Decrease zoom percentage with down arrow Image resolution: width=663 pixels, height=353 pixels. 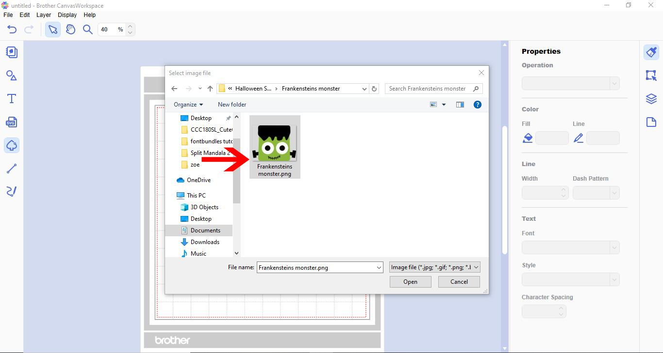click(130, 32)
